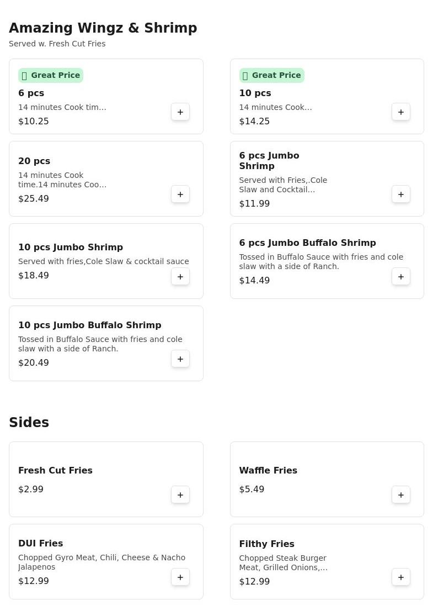Open the 10 pcs Jumbo Shrimp title
Screen dimensions: 433x605
tap(71, 247)
